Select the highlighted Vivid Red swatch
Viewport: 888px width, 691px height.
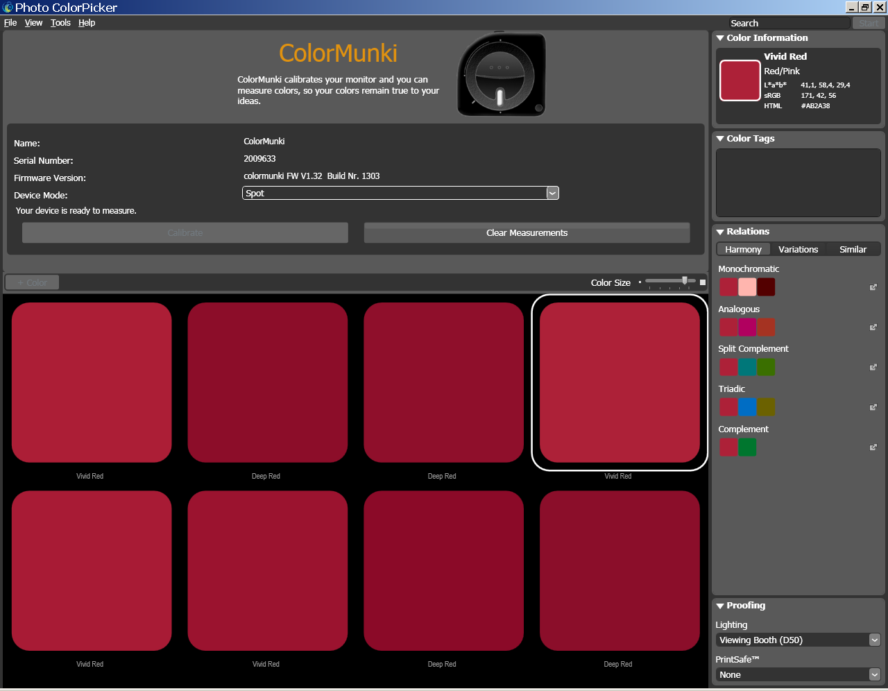pyautogui.click(x=620, y=382)
